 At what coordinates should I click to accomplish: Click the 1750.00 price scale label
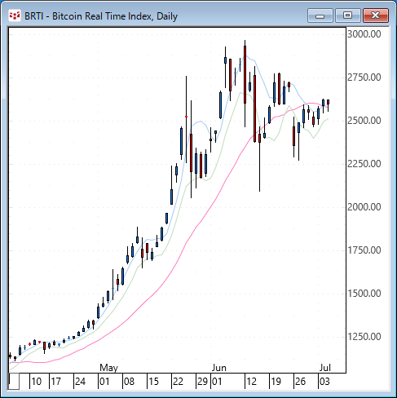[x=364, y=250]
